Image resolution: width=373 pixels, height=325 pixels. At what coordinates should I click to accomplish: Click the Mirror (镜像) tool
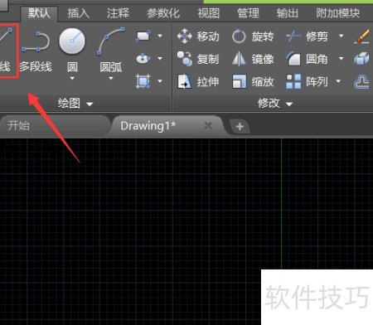coord(253,59)
